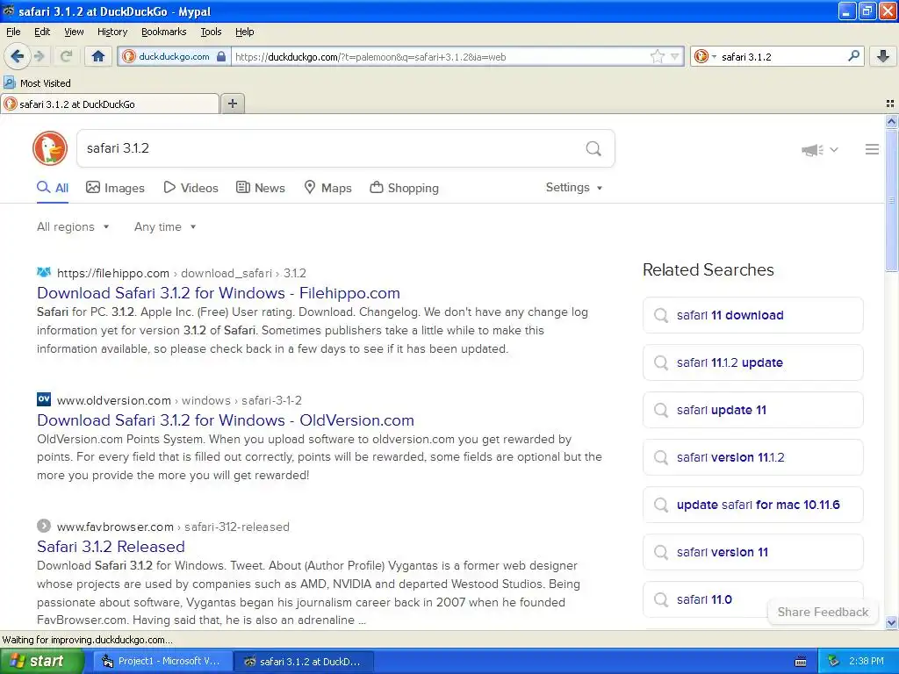
Task: Click the vertical page scrollbar thumb
Action: pos(892,199)
